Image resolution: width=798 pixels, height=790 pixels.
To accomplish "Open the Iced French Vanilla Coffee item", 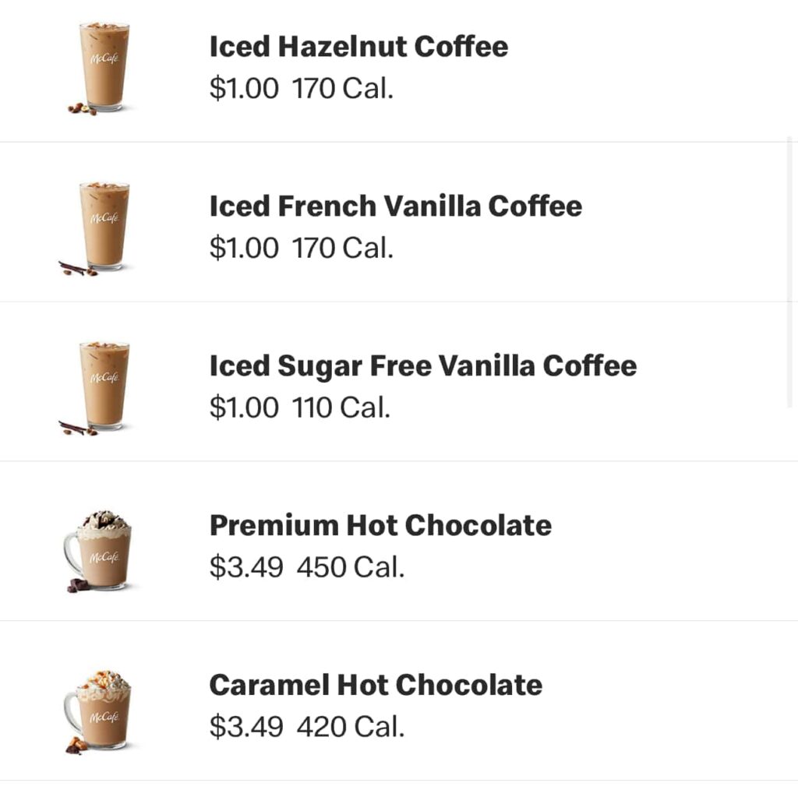I will 395,206.
